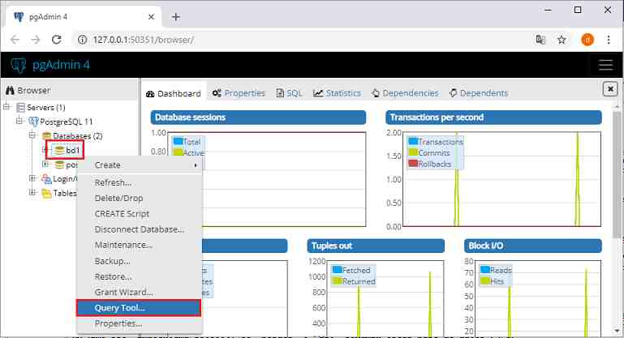Expand the bd1 database node

pos(45,149)
